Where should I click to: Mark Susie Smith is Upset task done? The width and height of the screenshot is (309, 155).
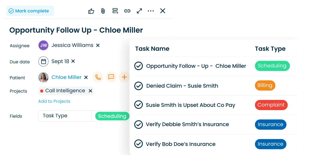coord(138,105)
